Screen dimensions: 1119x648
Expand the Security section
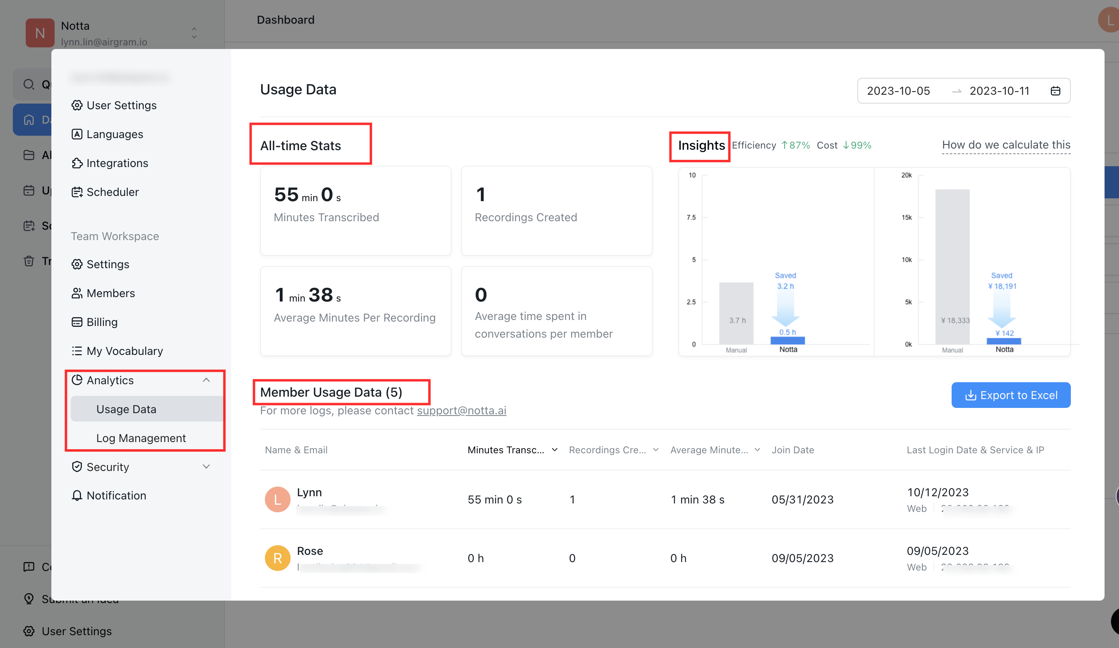(x=206, y=467)
